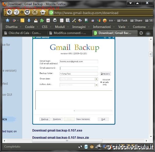This screenshot has height=152, width=155.
Task: Click the URL address bar field
Action: click(97, 13)
